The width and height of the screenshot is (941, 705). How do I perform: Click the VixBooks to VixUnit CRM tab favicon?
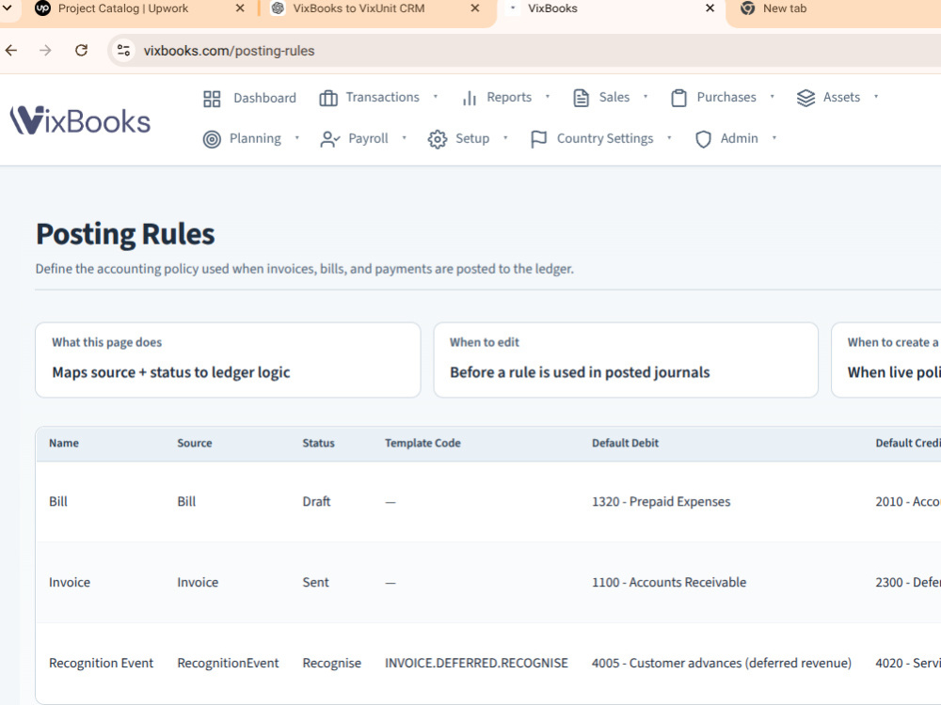(278, 8)
